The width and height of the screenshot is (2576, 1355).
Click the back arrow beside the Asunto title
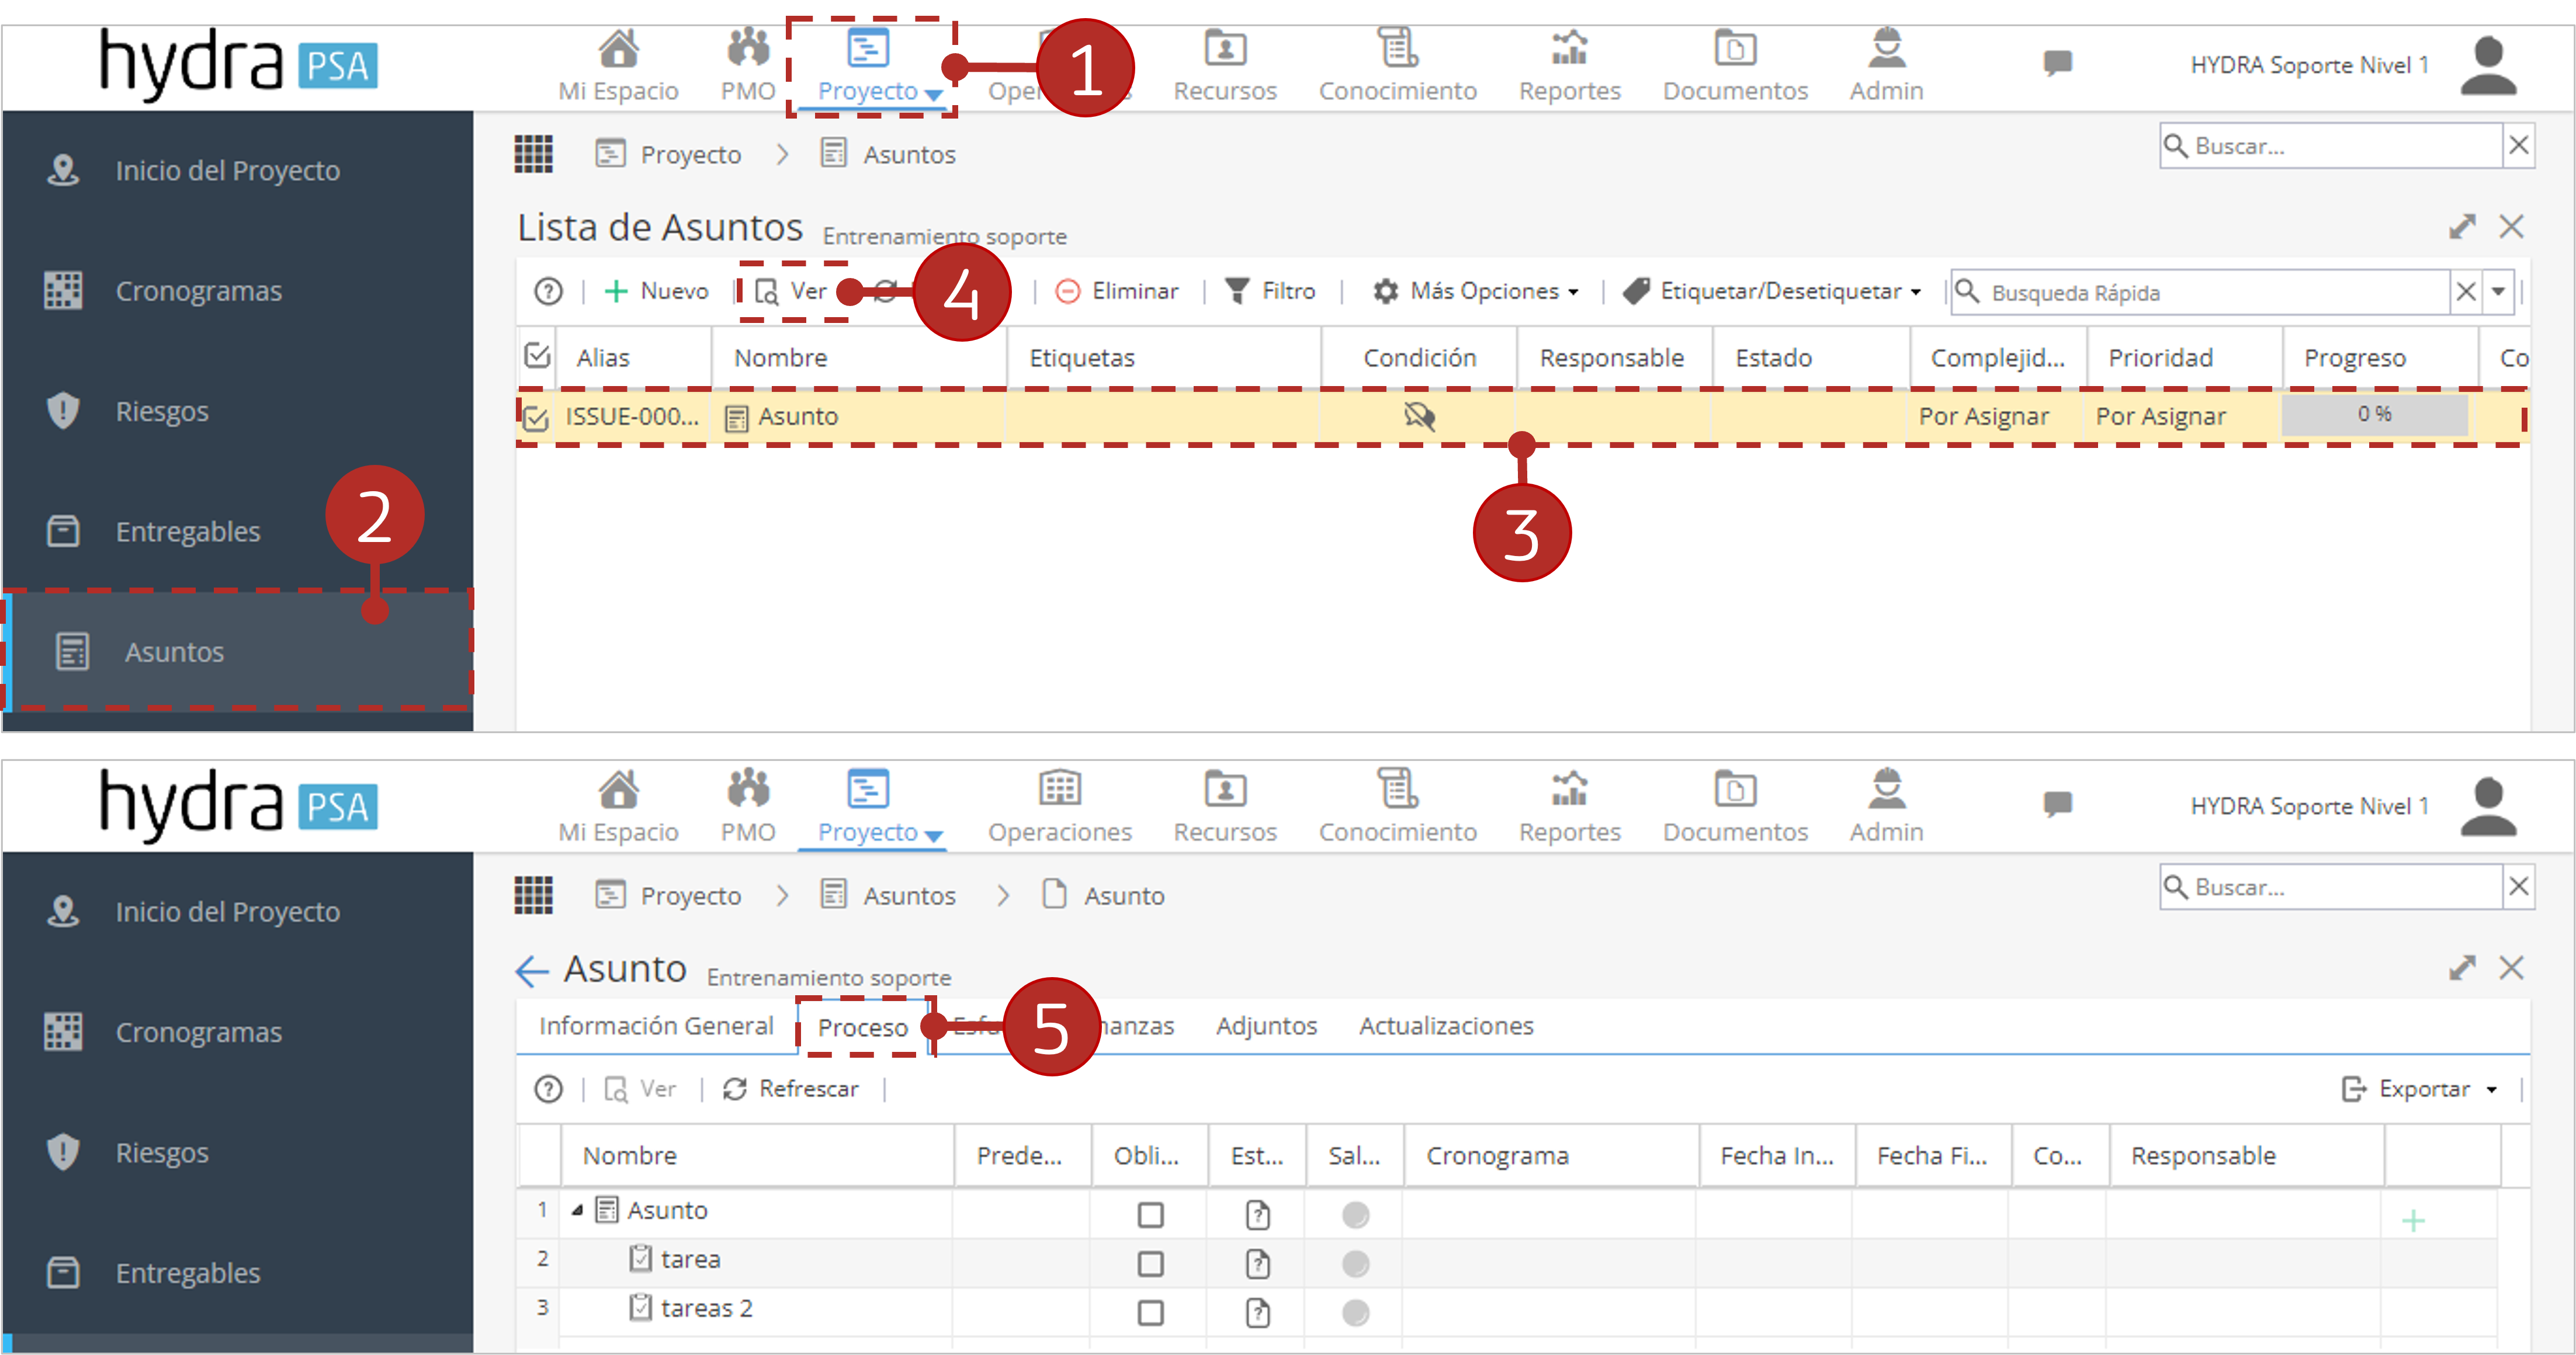click(532, 970)
